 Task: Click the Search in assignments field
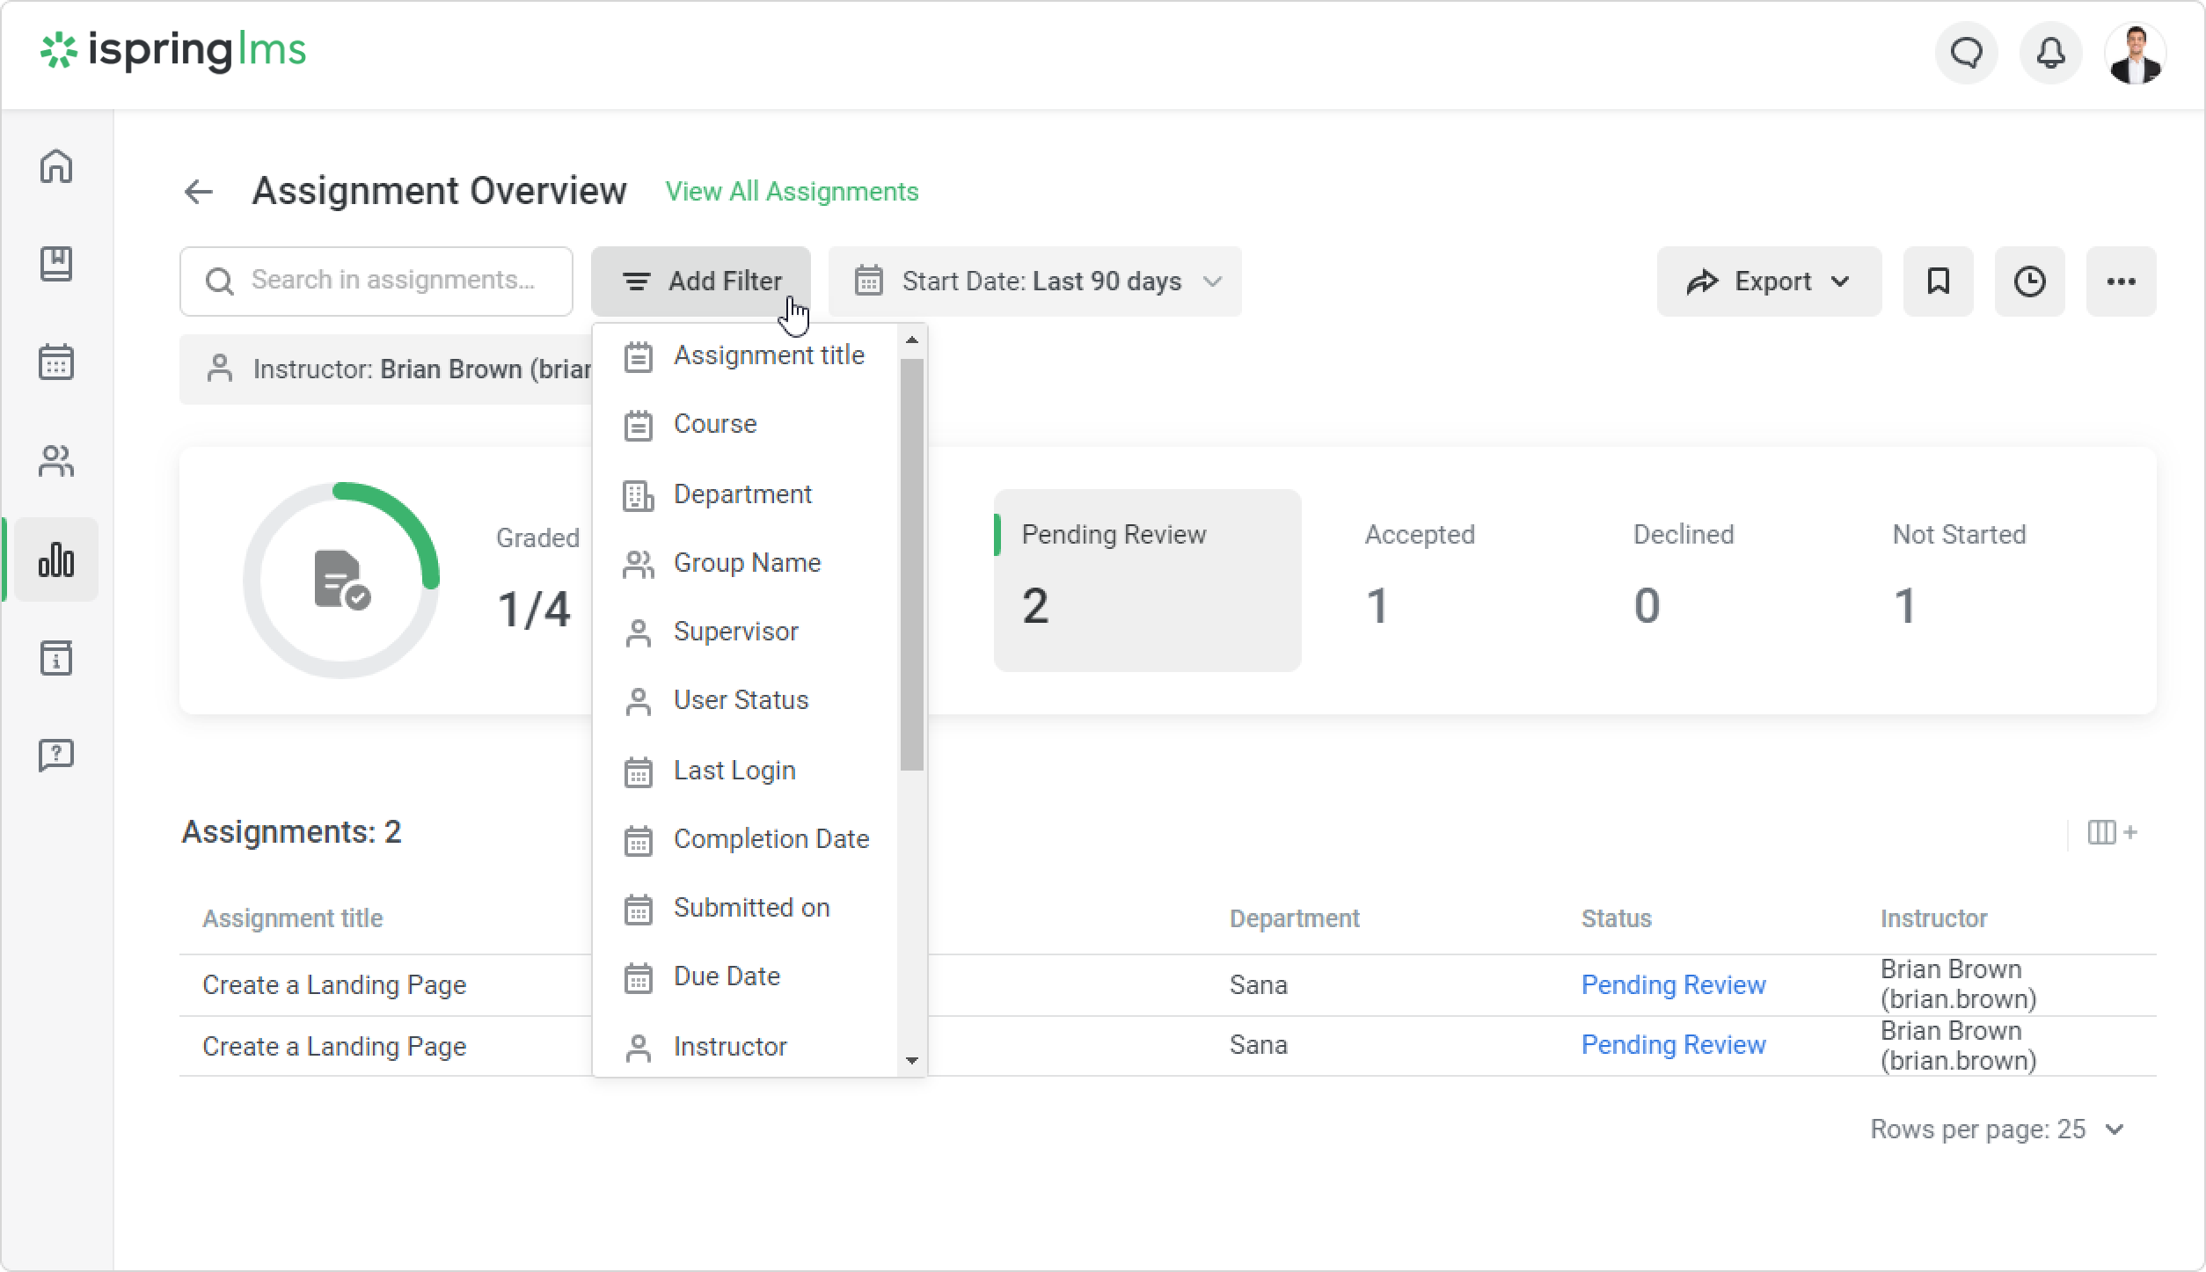click(x=376, y=281)
